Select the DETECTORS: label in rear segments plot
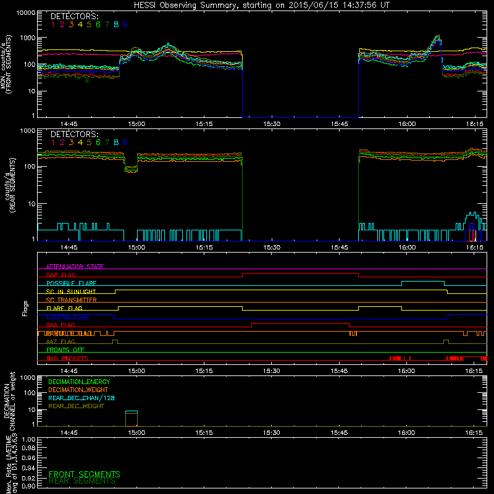 pos(75,134)
